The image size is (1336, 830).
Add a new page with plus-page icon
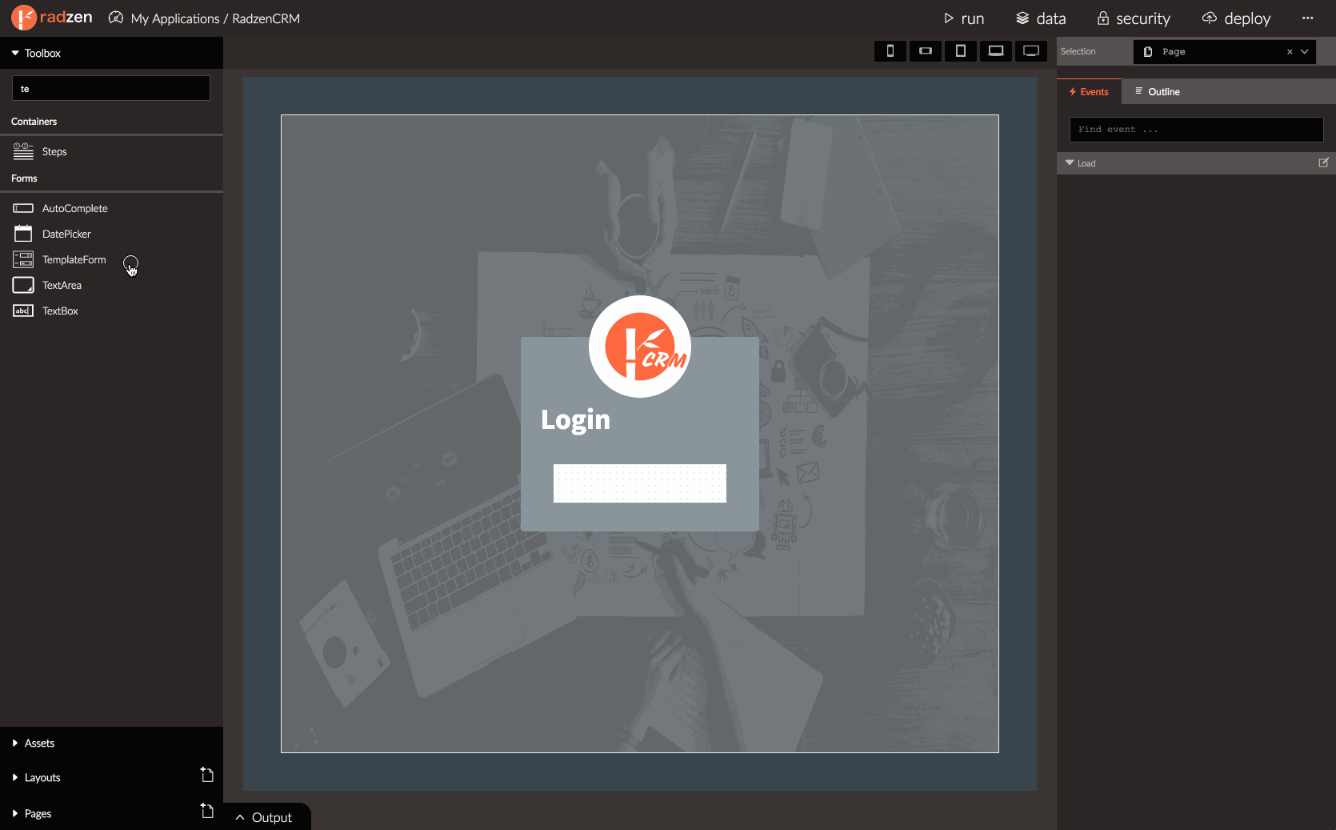[206, 811]
